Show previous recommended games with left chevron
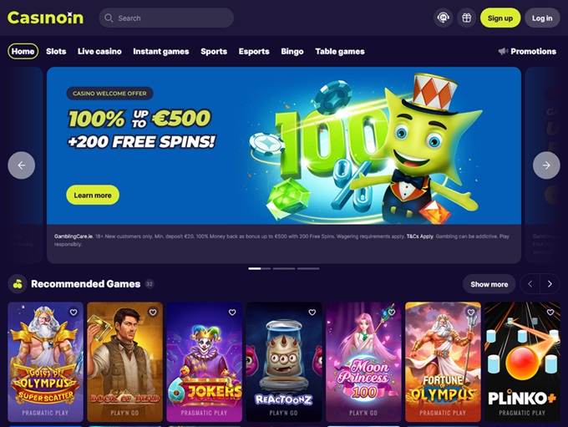 pyautogui.click(x=530, y=284)
